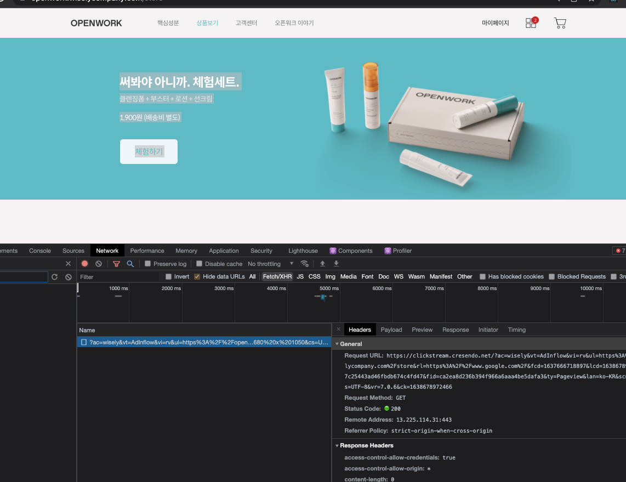Open the 핵심성분 menu link
The image size is (626, 482).
click(168, 23)
